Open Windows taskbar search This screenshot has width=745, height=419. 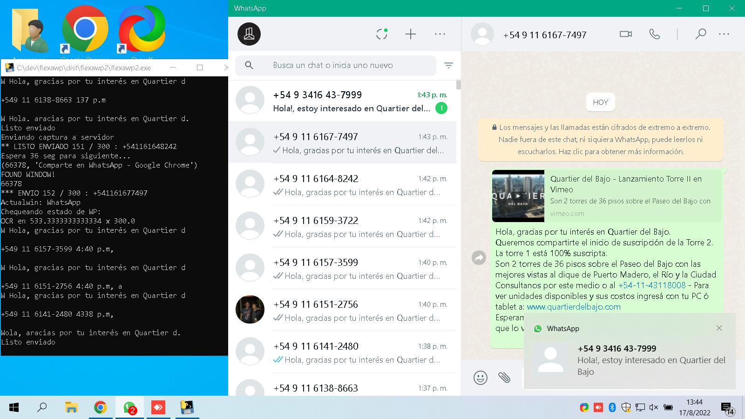(42, 408)
